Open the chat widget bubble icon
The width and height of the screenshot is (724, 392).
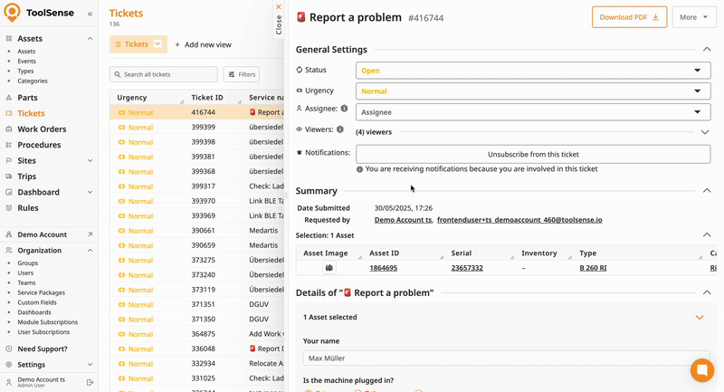point(702,370)
